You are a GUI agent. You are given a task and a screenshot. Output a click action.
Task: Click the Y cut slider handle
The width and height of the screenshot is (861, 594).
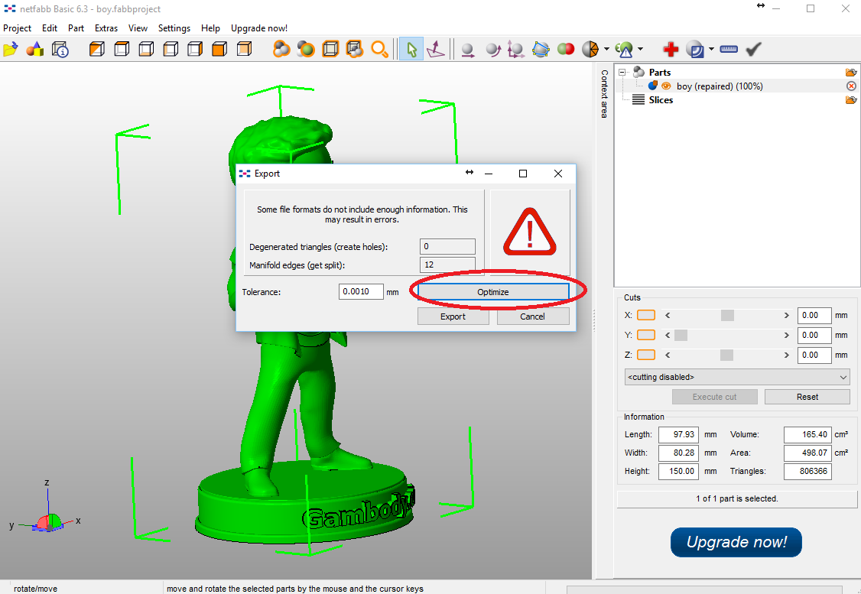[x=681, y=335]
